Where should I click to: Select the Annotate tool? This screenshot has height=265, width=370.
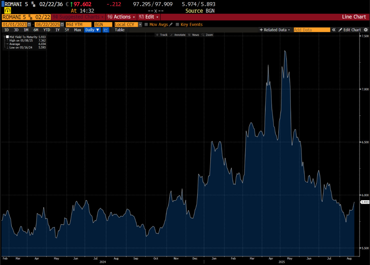point(178,35)
